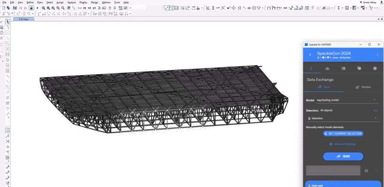Toggle the checkmark display options toolbar button
Image resolution: width=384 pixels, height=187 pixels.
(x=125, y=8)
